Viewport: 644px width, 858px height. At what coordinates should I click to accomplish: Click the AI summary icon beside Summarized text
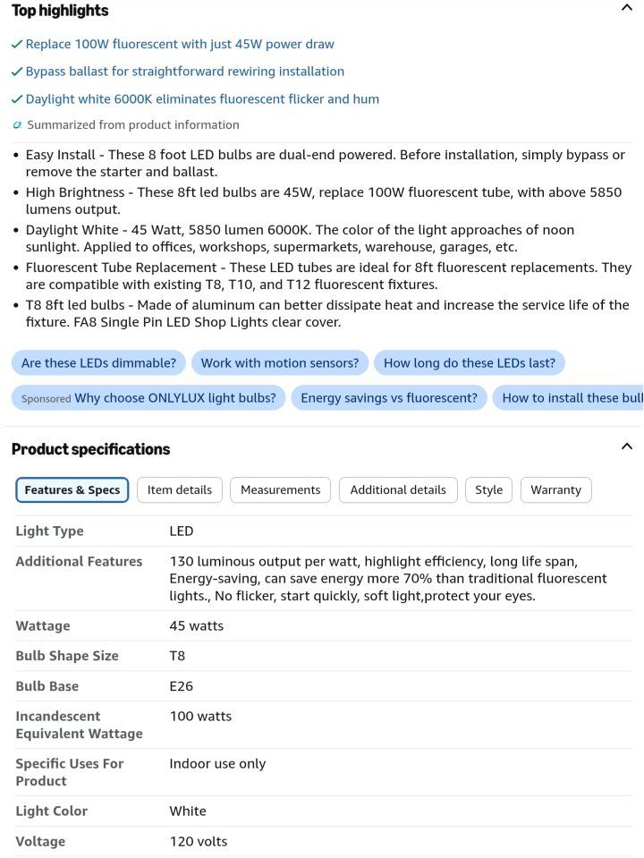click(17, 125)
